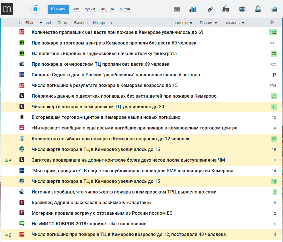
Task: Click the pen nib blogs icon
Action: point(210,9)
